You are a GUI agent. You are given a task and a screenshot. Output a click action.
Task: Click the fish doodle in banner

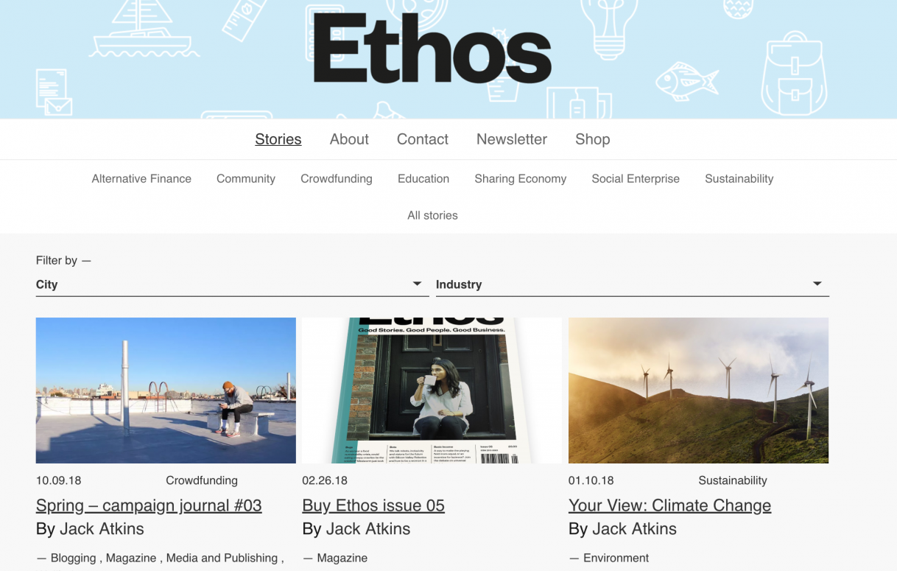tap(686, 80)
